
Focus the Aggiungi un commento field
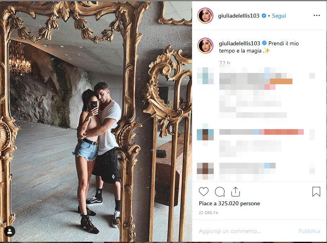pyautogui.click(x=246, y=231)
